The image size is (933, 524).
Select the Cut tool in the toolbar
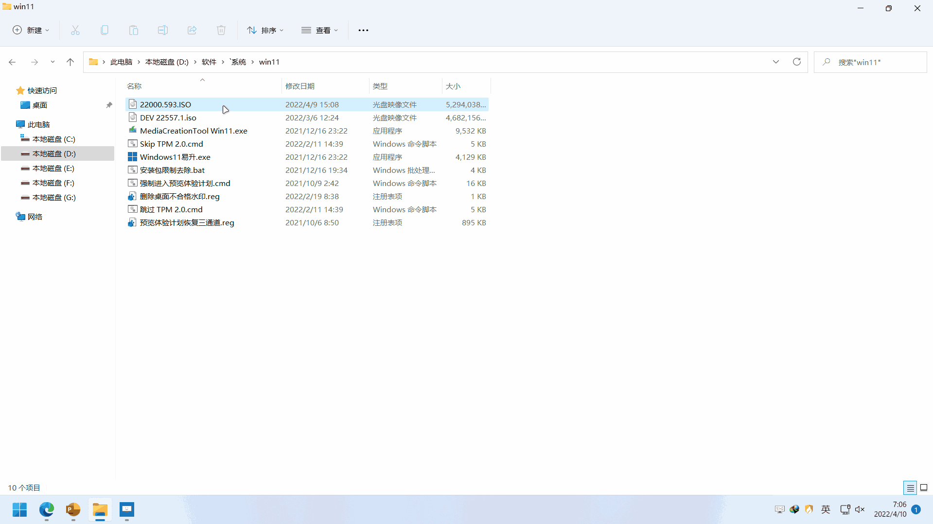pos(75,30)
